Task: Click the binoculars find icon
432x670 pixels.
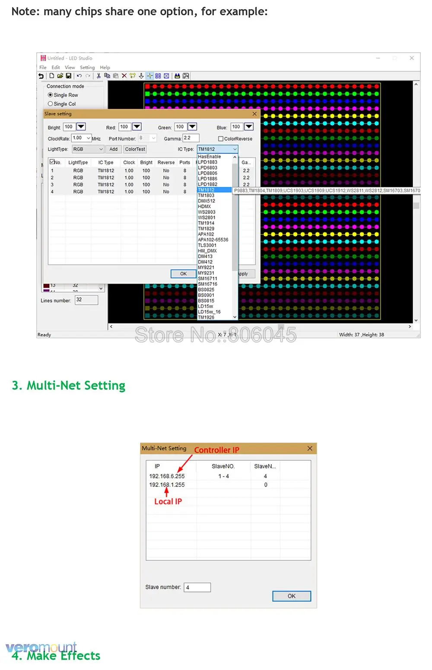Action: [177, 76]
